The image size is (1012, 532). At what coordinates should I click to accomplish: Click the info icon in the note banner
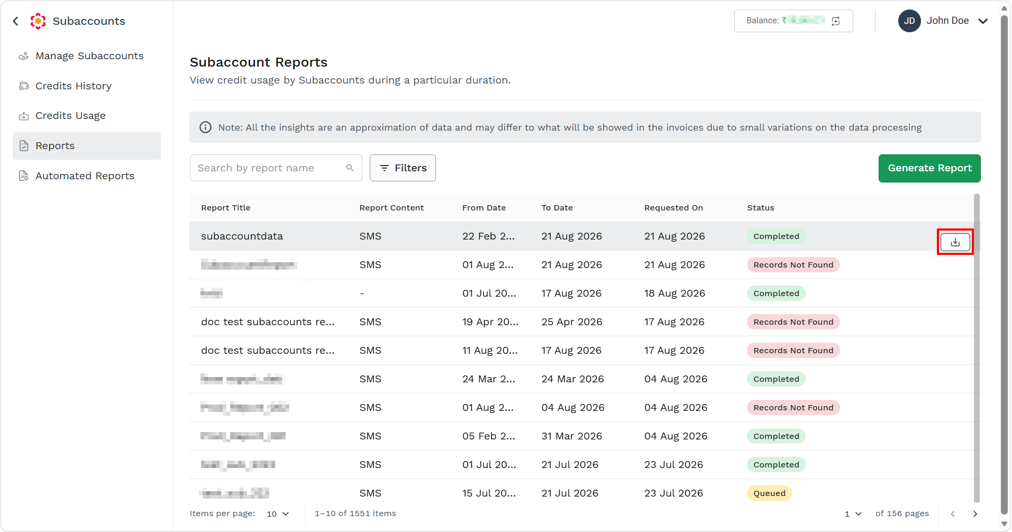(x=205, y=127)
